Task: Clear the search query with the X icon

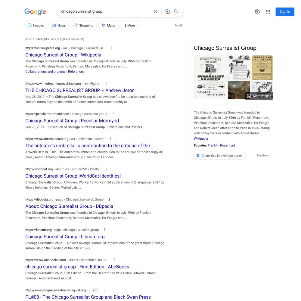Action: (x=156, y=11)
